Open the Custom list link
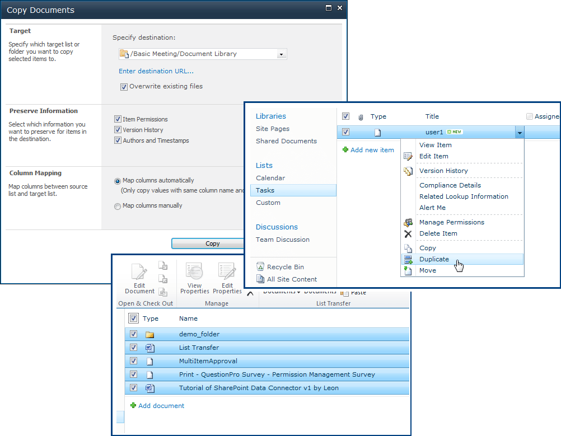The image size is (561, 436). click(x=268, y=203)
